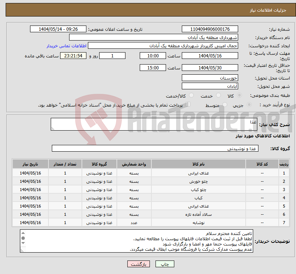Image resolution: width=296 pixels, height=274 pixels.
Task: Click the buyer name field شهرداری منطقه یک آبادان
Action: click(154, 37)
